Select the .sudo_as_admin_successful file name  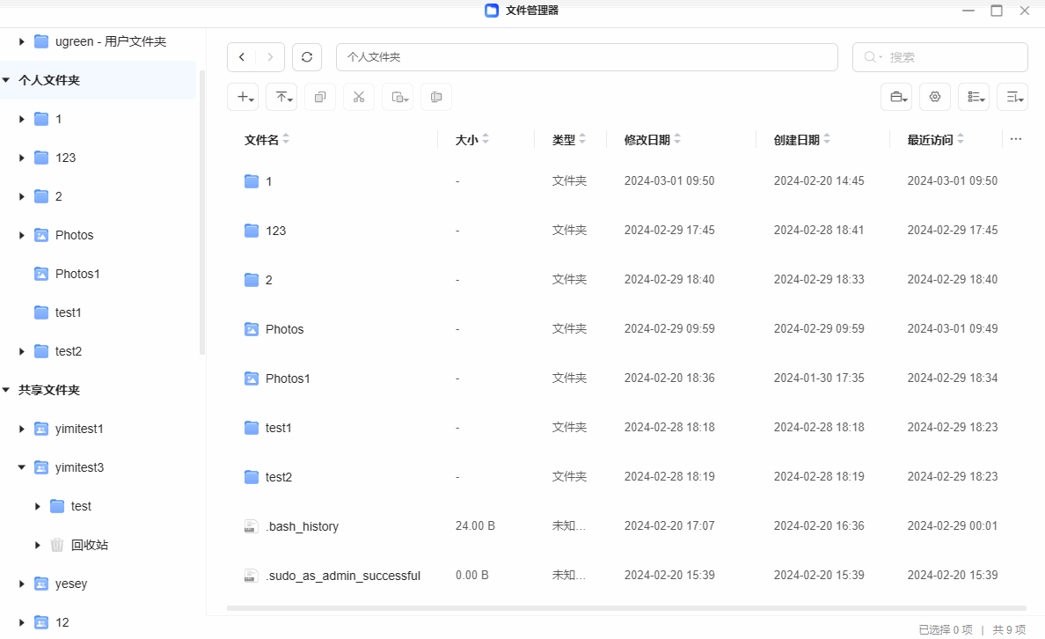tap(342, 577)
